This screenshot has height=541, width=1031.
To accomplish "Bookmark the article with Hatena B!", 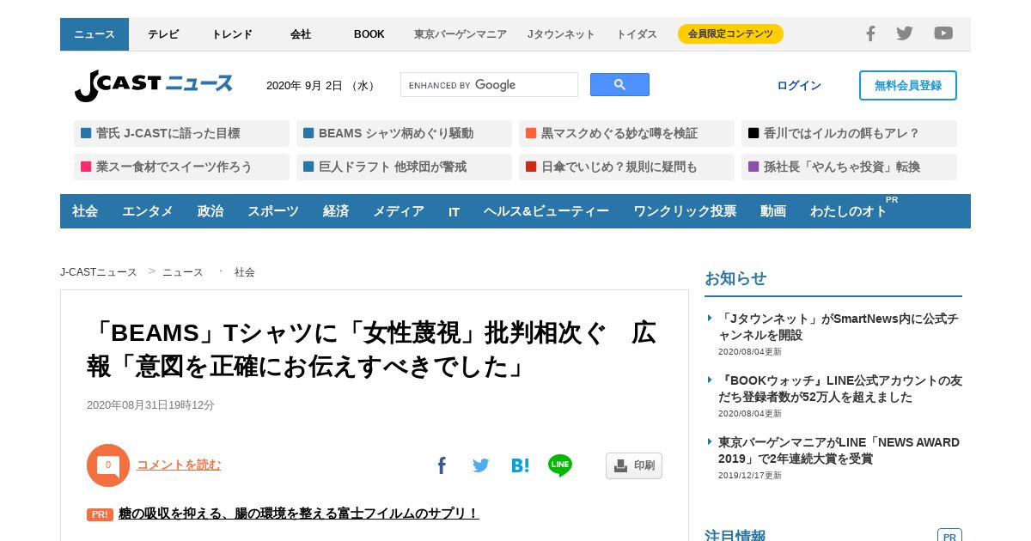I will [x=520, y=465].
